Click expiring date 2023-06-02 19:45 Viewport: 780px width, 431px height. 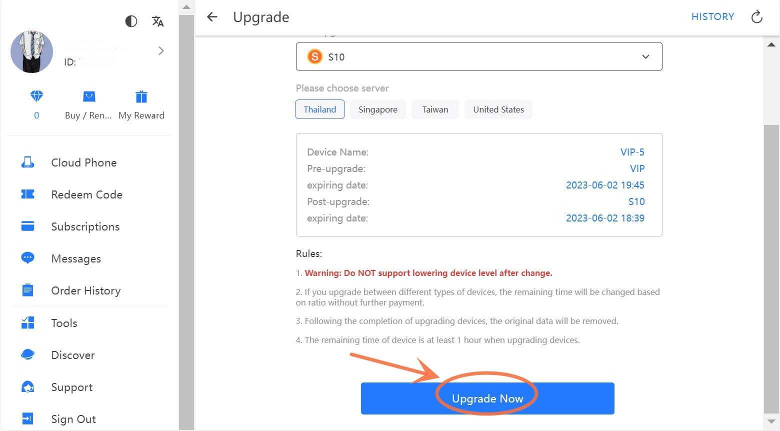point(605,185)
